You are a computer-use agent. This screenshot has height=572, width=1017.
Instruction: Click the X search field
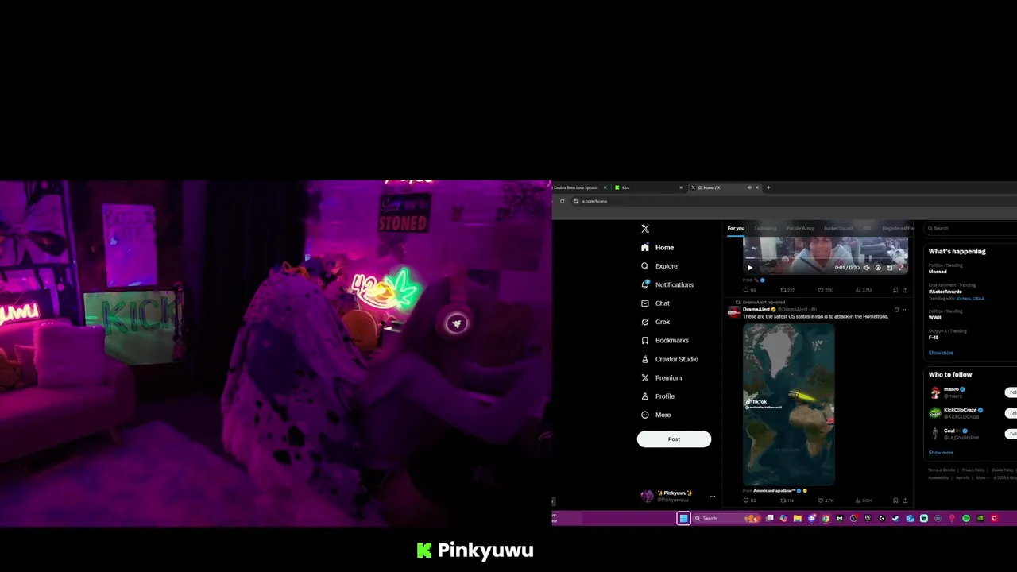click(x=972, y=229)
